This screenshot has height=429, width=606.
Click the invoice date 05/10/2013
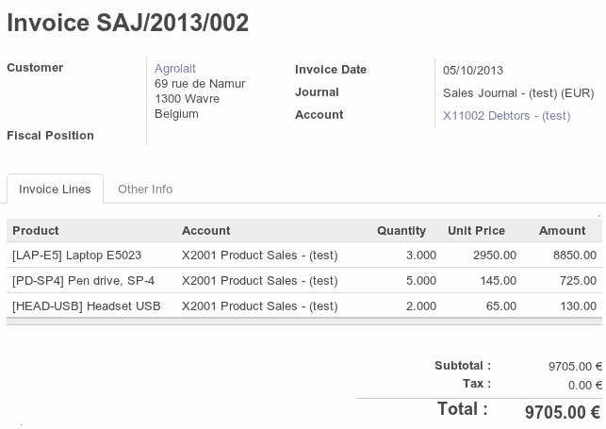473,70
